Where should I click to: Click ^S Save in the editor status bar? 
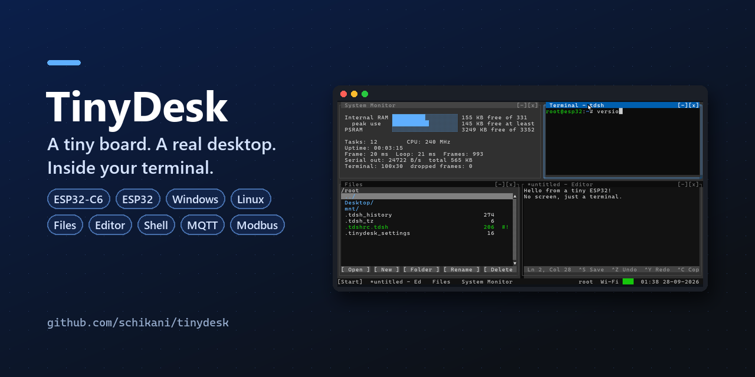[x=591, y=270]
